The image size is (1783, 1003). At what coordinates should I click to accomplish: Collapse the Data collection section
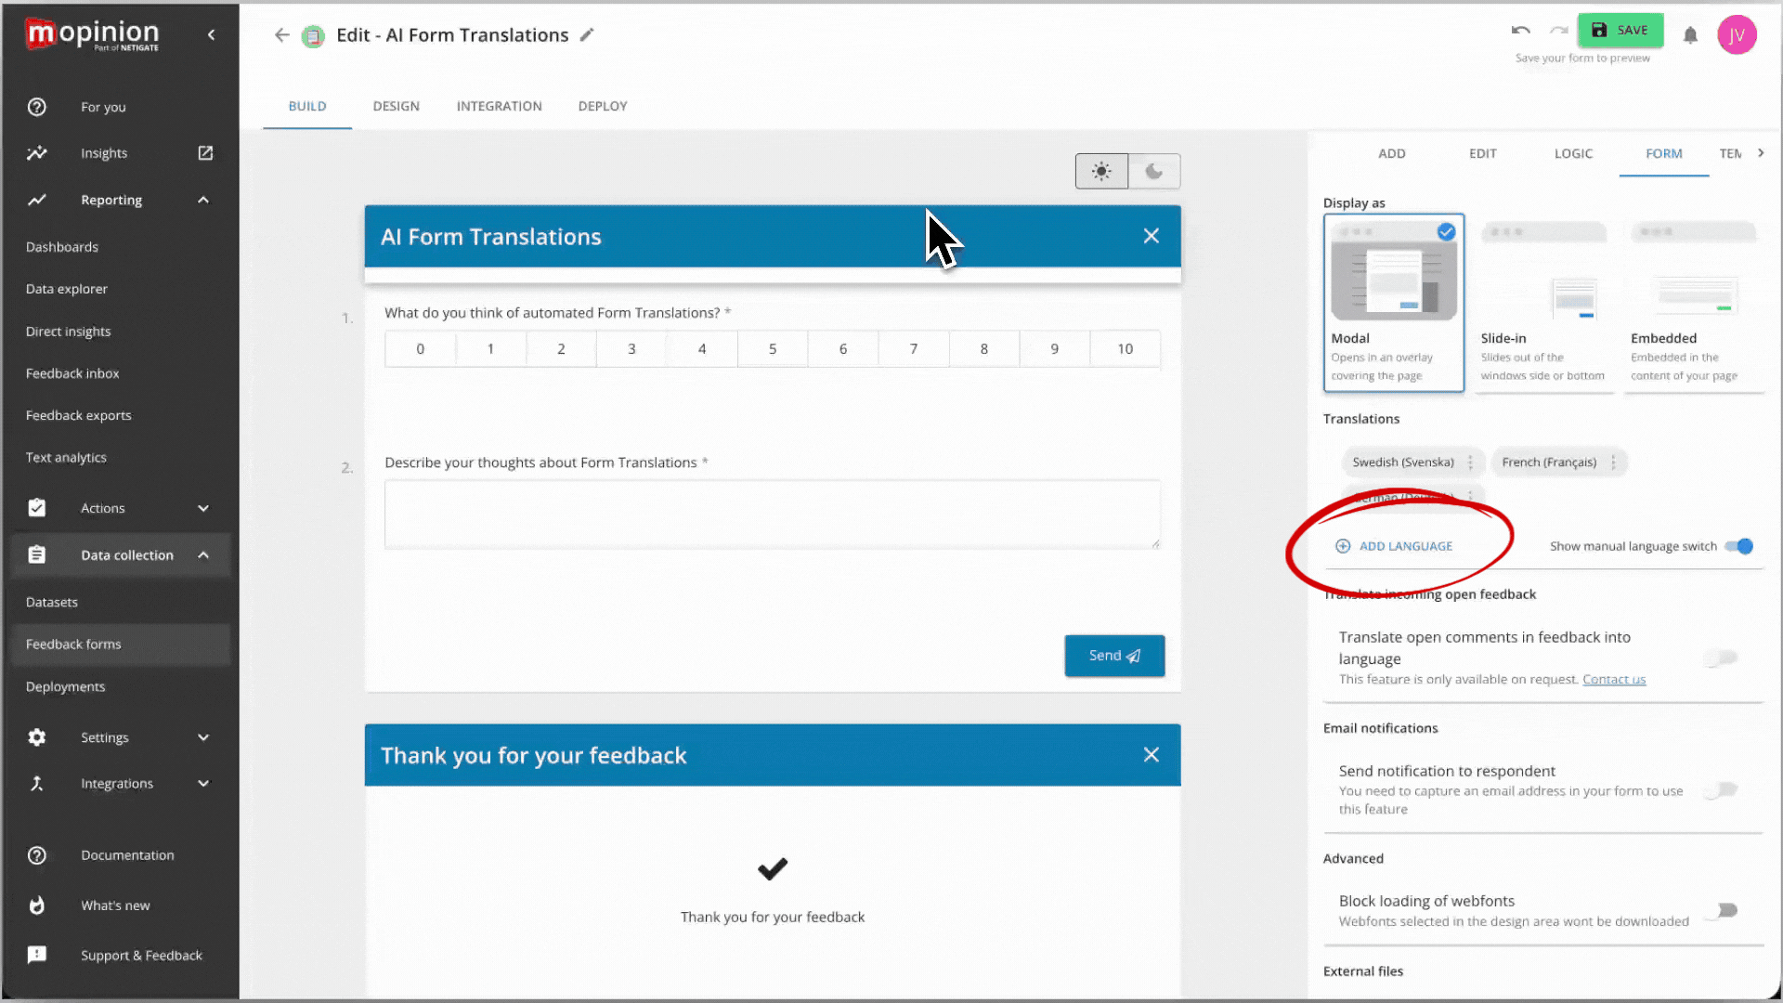point(203,555)
